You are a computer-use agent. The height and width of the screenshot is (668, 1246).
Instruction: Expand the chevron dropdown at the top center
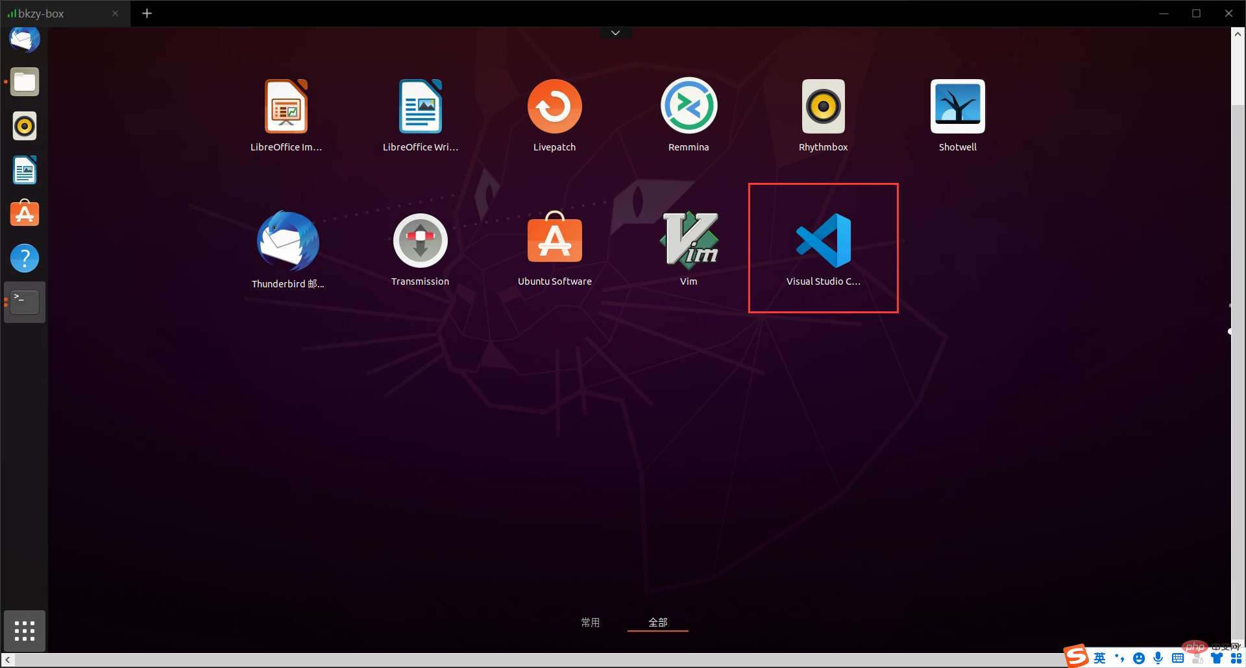click(x=615, y=32)
